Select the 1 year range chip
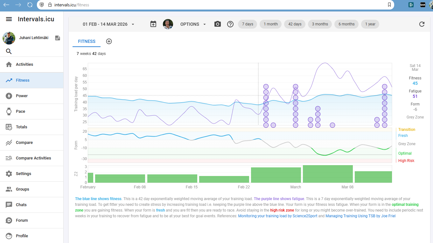433x243 pixels. [x=370, y=24]
